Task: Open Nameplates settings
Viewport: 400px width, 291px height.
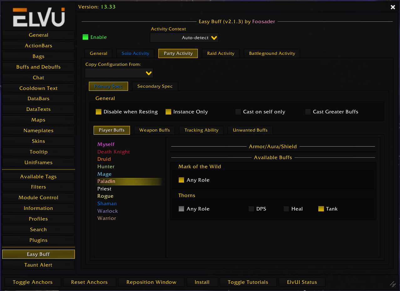Action: point(38,131)
